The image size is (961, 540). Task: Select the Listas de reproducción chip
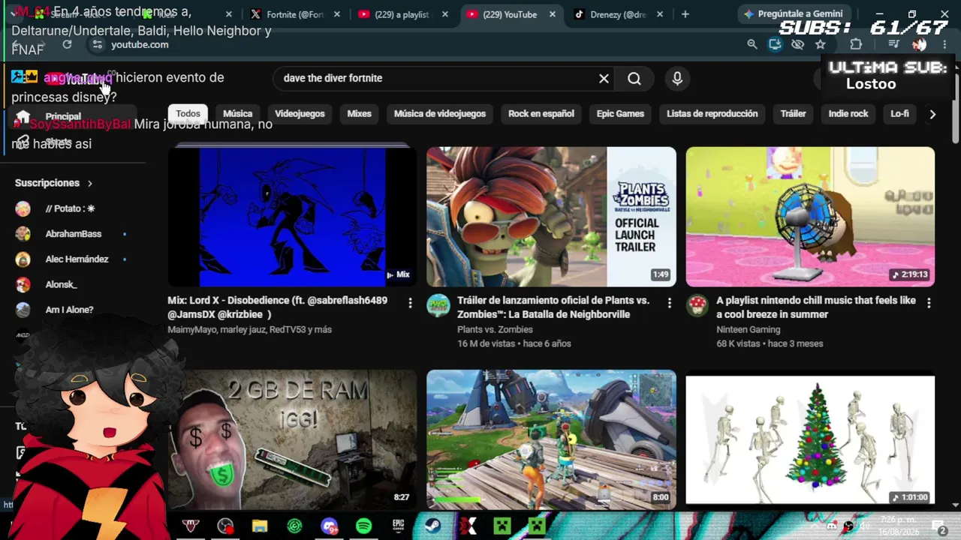pyautogui.click(x=712, y=114)
